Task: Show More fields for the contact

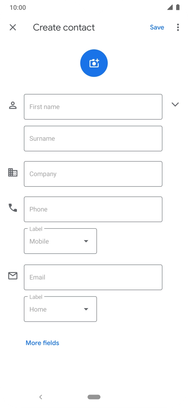Action: (42, 343)
